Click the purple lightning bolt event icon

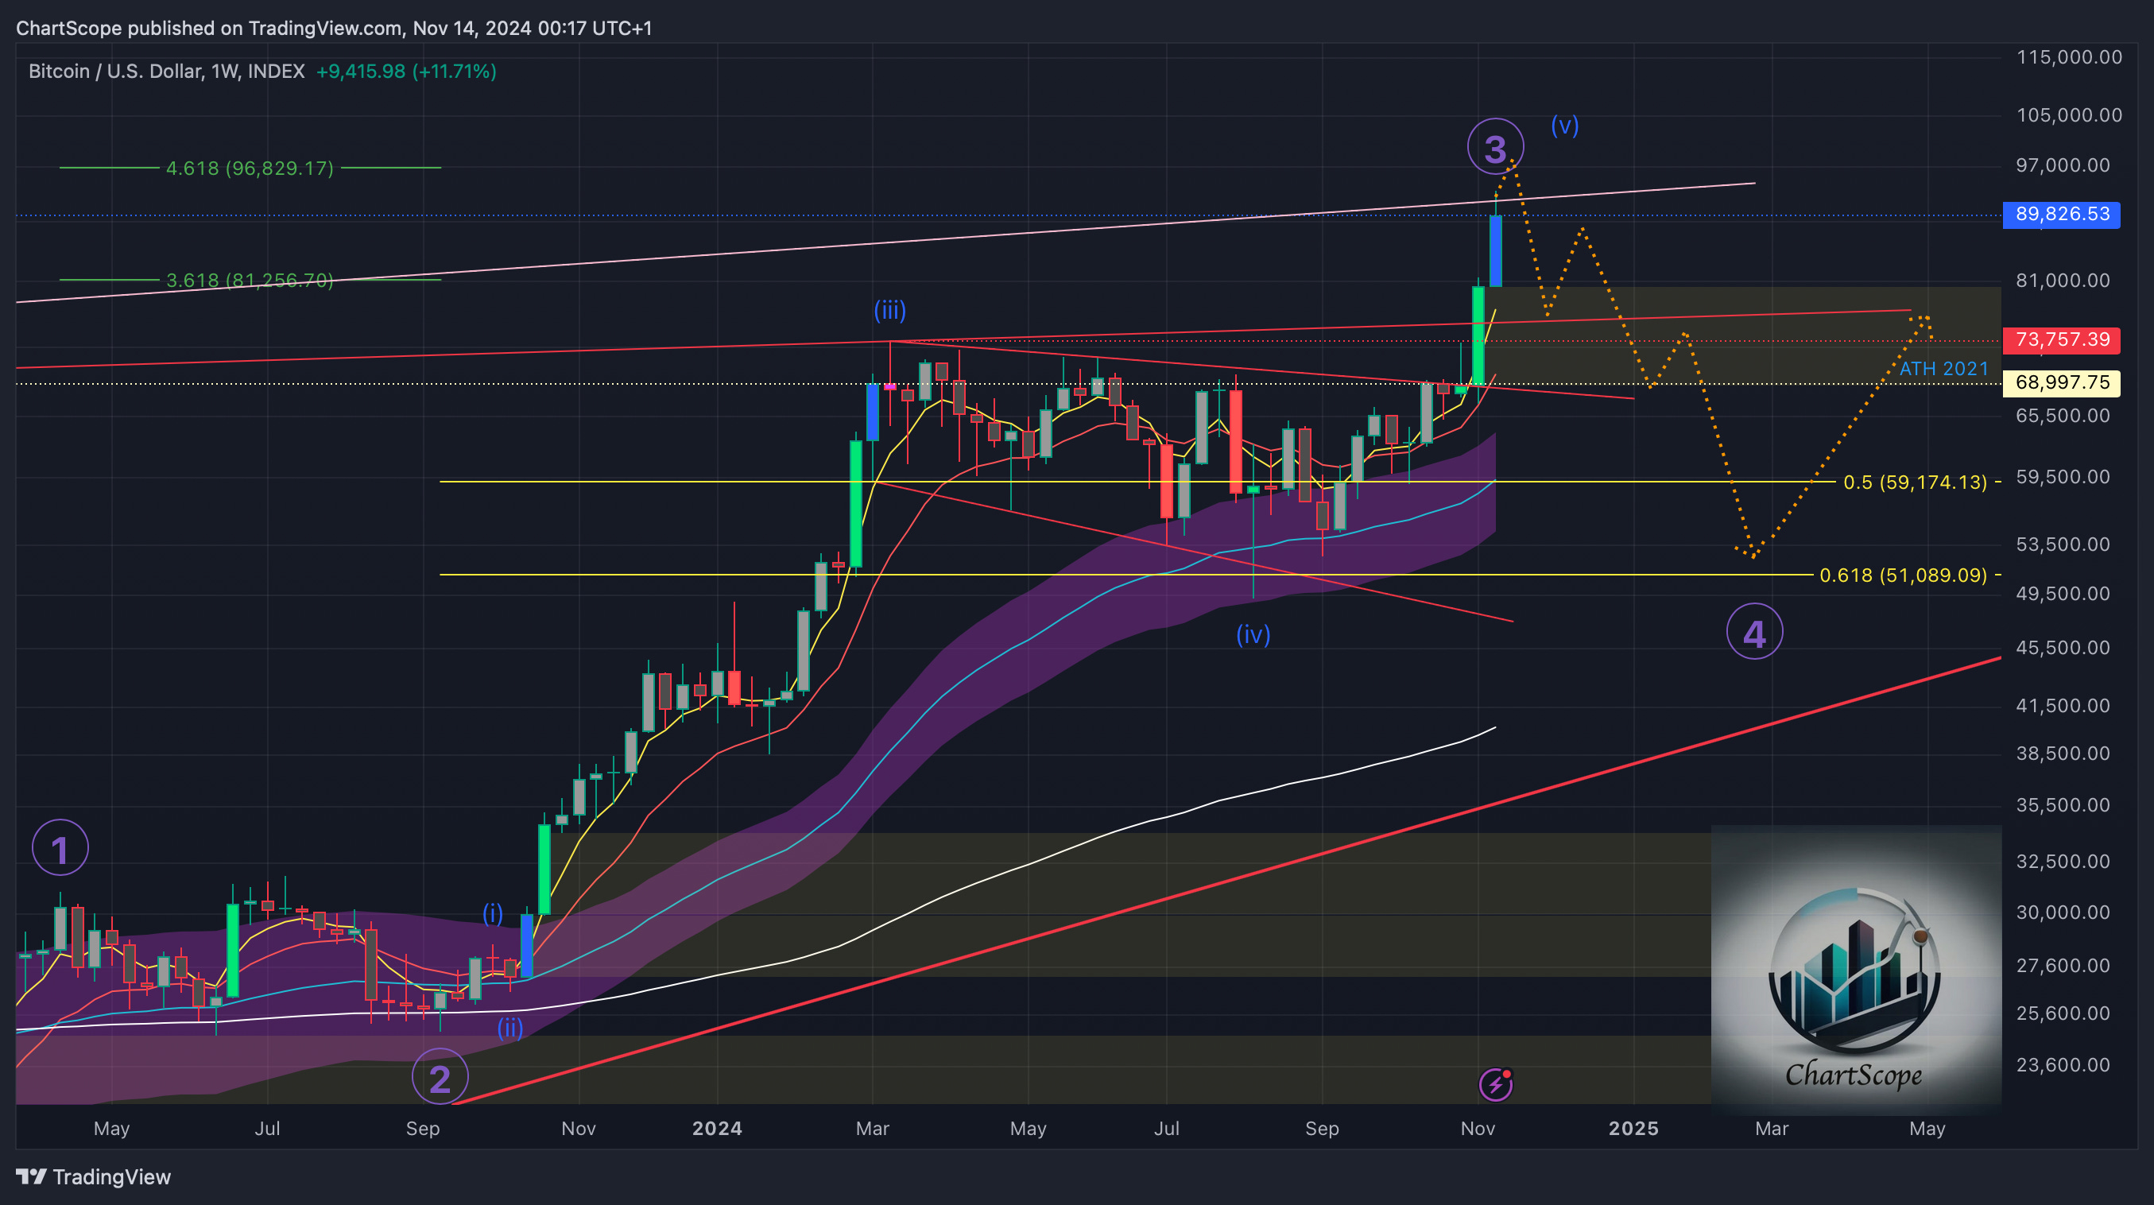click(1495, 1085)
